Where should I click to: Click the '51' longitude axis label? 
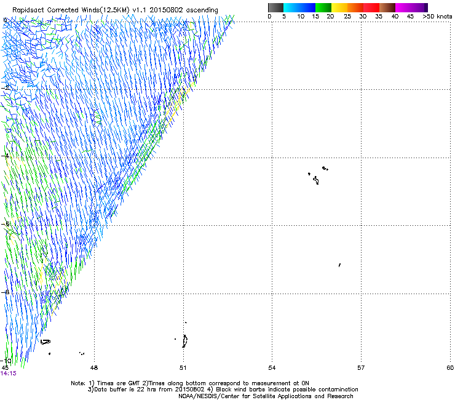pos(183,368)
